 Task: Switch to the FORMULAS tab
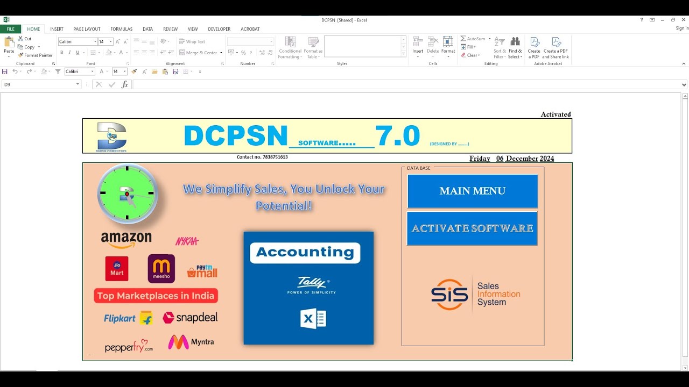click(121, 29)
